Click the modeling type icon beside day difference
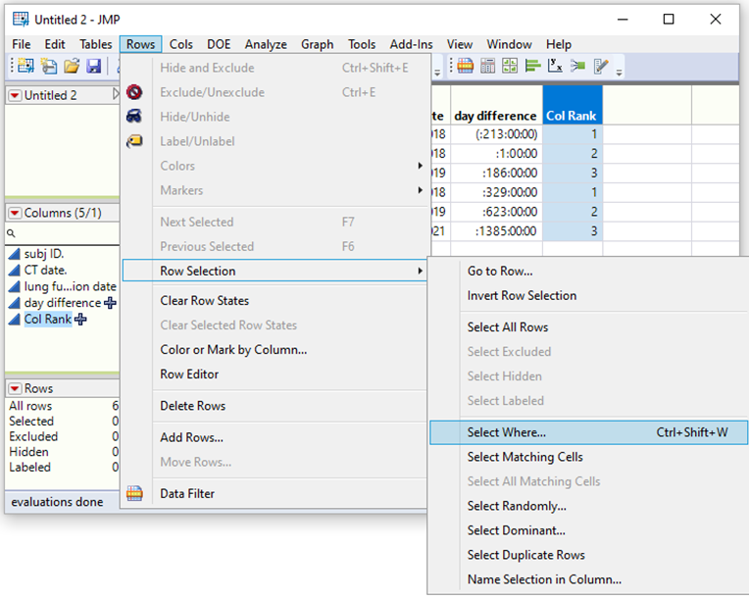 tap(15, 303)
